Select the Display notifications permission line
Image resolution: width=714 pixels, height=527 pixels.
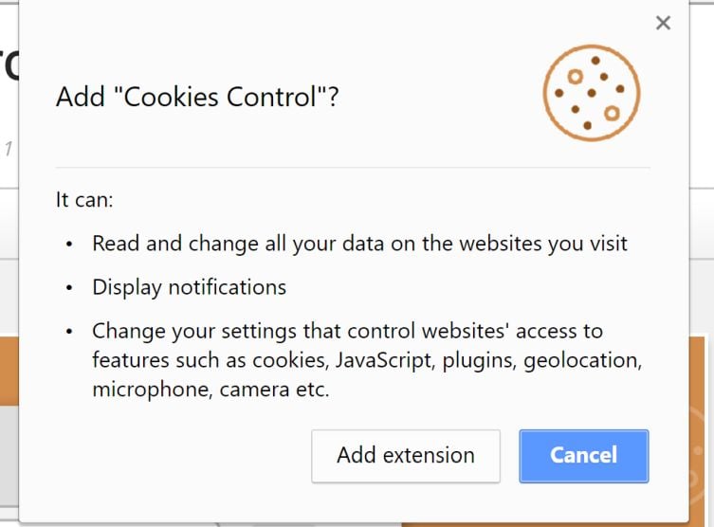[189, 287]
